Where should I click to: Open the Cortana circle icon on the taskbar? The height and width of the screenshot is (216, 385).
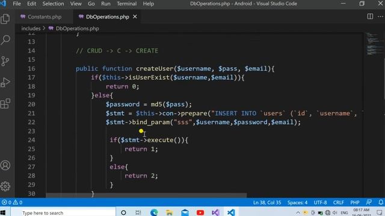(x=123, y=212)
